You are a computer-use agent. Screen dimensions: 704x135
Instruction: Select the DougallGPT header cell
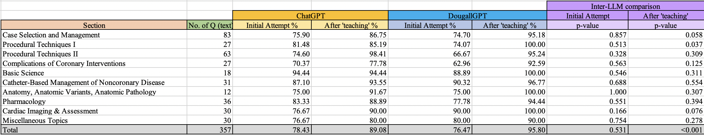pos(467,16)
